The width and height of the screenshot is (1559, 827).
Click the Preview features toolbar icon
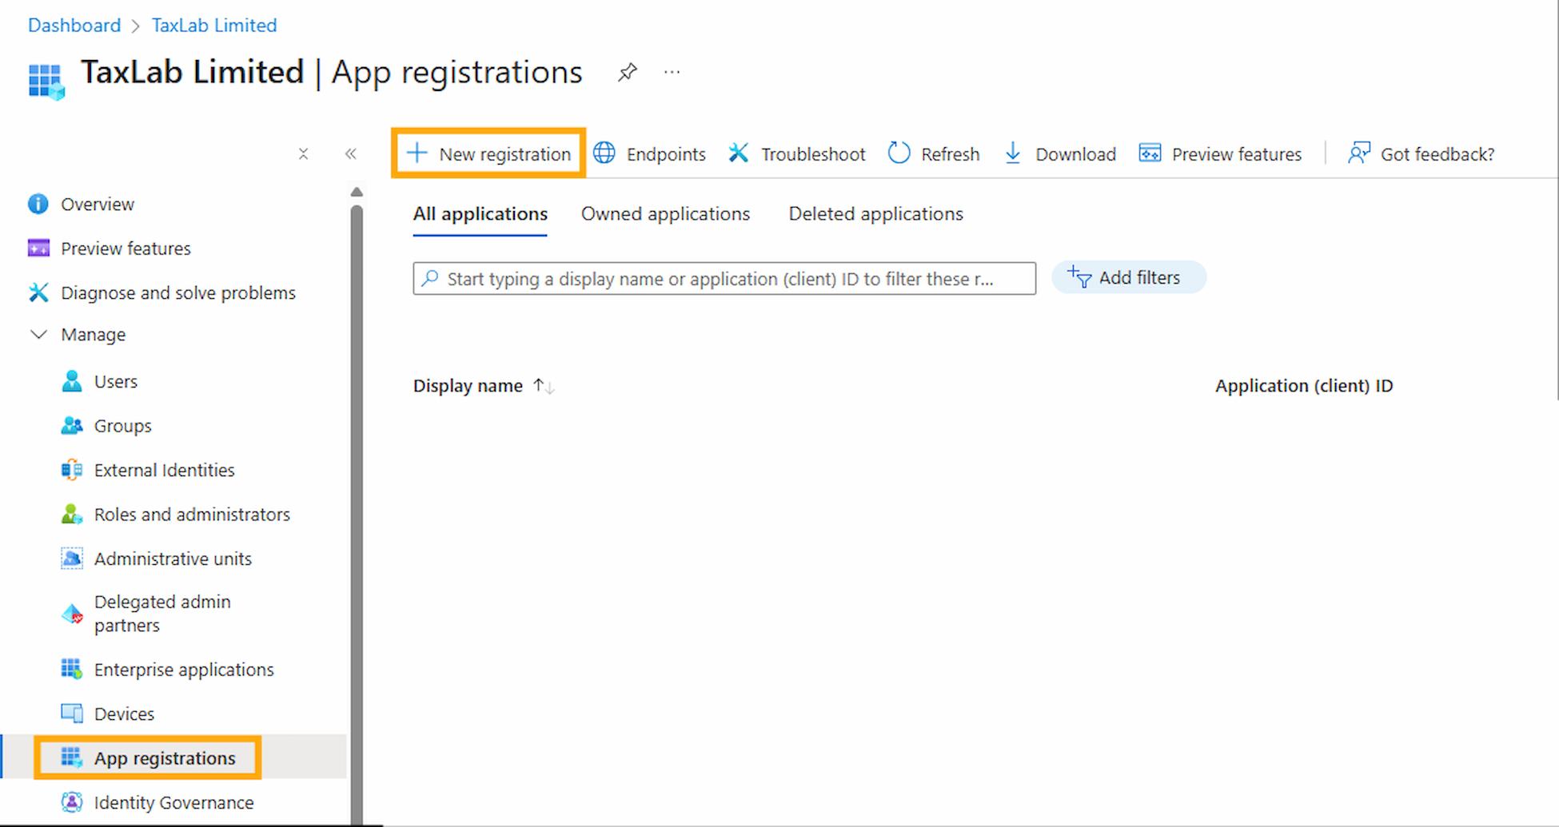point(1150,153)
